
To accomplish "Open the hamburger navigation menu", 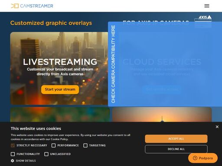I will click(x=207, y=6).
